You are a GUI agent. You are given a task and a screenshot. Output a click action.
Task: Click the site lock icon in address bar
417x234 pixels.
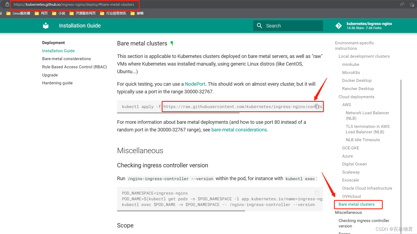click(x=7, y=4)
